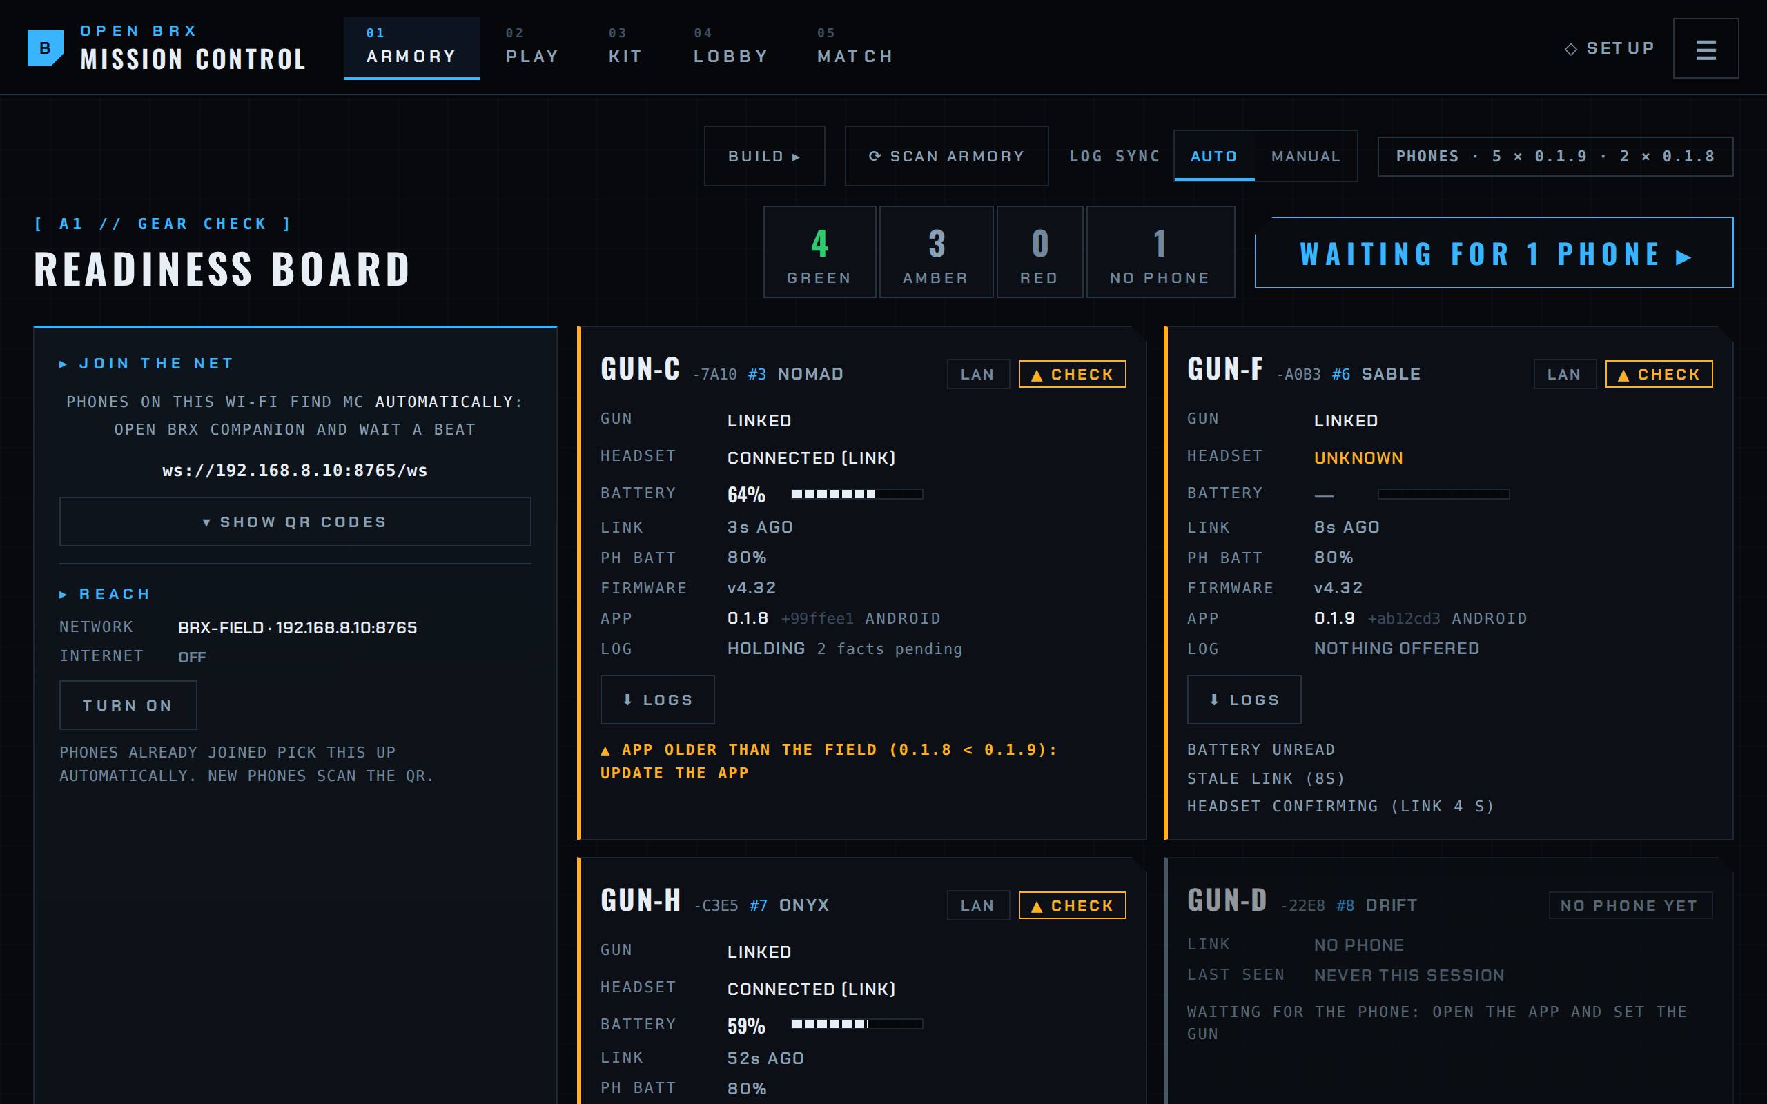Screen dimensions: 1767x1104
Task: Click GUN-F UNKNOWN headset status
Action: (x=1358, y=457)
